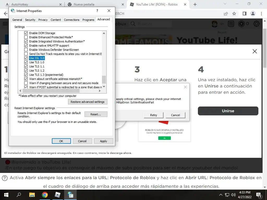Screen dimensions: 267x200
Task: Uncheck Use TLS 1.0
Action: pyautogui.click(x=26, y=62)
